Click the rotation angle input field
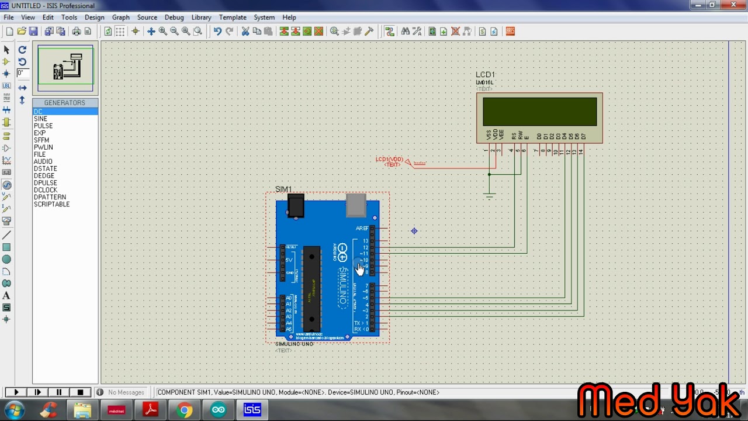Screen dimensions: 748x421 23,73
